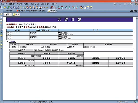Click the down arrow with red star
Viewport: 138px width, 103px height.
(x=74, y=7)
